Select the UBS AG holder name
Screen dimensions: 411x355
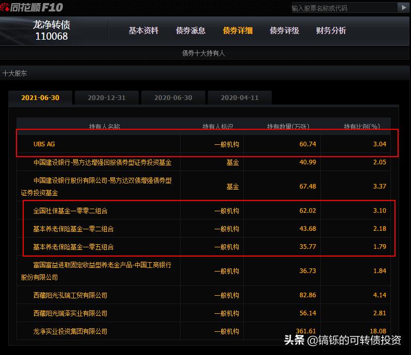(x=44, y=144)
